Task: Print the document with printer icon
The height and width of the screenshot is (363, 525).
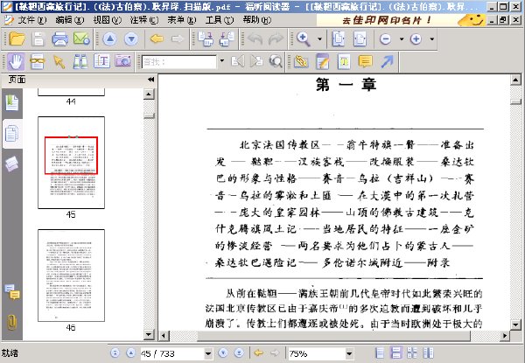Action: (x=59, y=38)
